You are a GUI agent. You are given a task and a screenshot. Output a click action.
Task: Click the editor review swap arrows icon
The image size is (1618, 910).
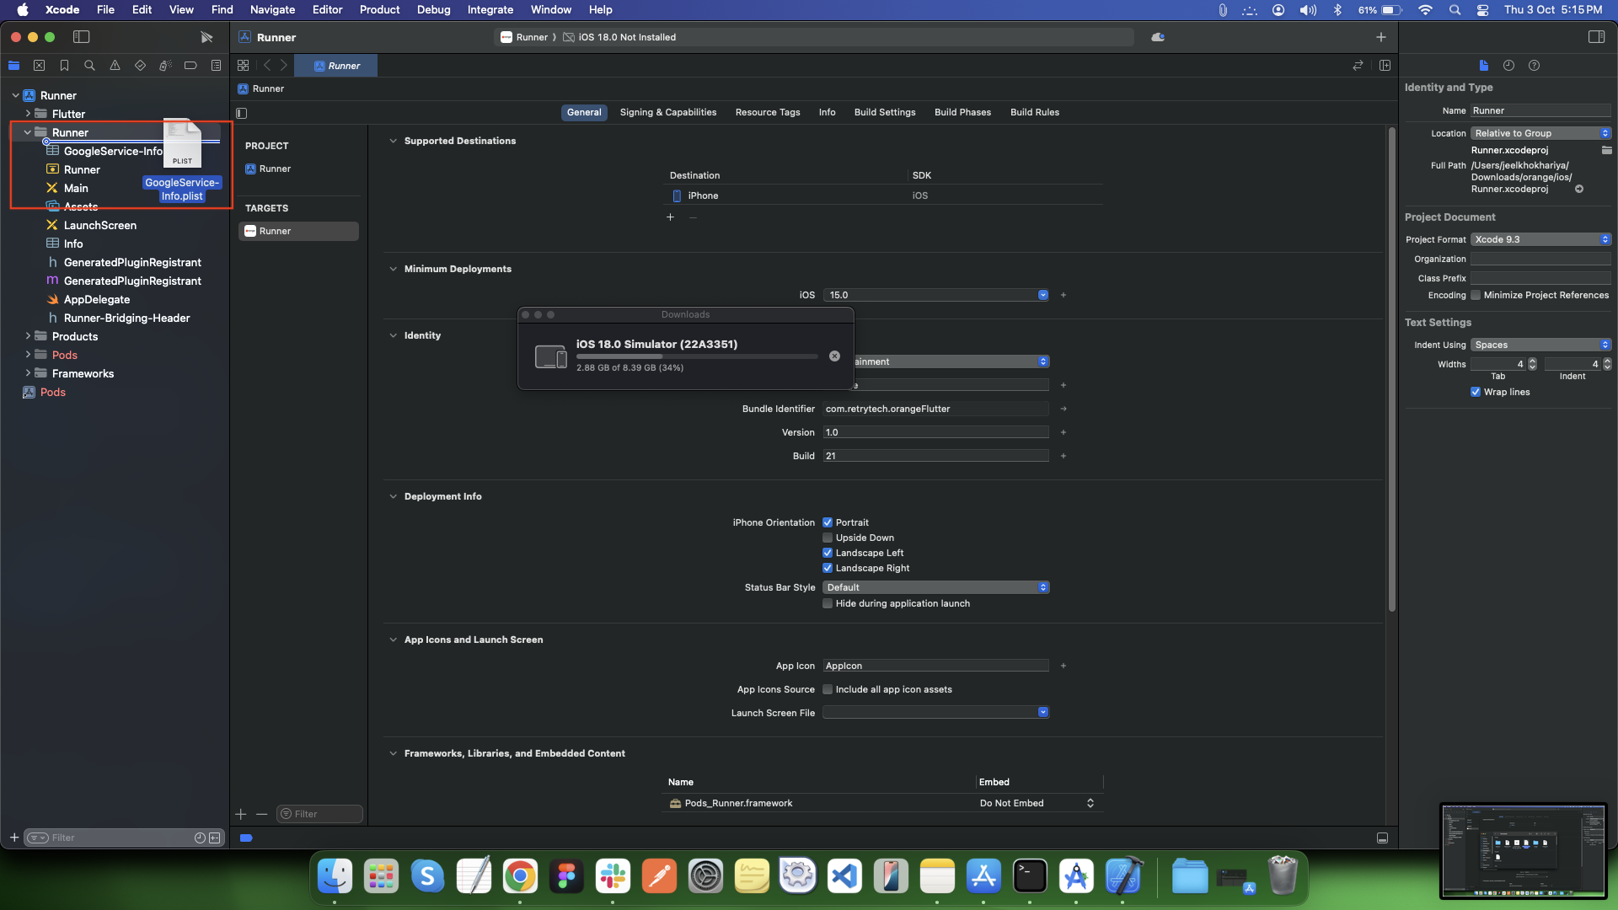click(x=1358, y=66)
